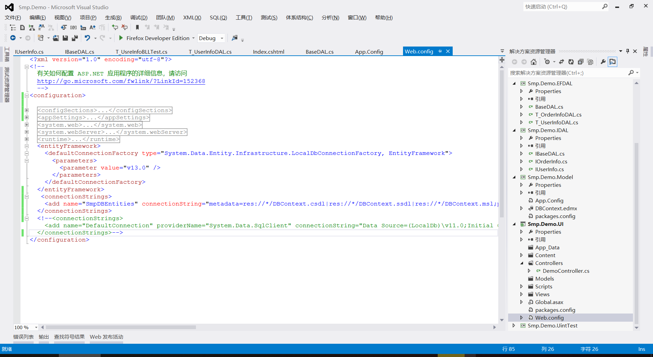Open the pending changes filter clock icon
Screen dimensions: 653x357
click(x=547, y=62)
